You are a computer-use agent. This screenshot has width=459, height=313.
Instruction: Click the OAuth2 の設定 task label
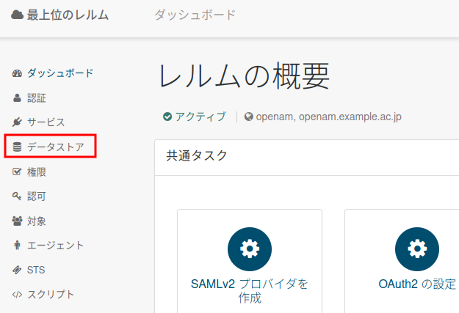[416, 284]
